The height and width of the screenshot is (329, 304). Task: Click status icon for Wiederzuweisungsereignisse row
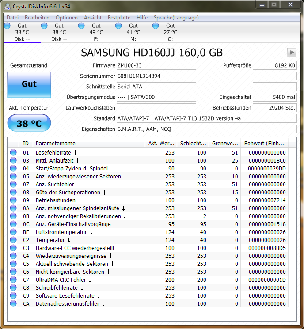[x=13, y=256]
